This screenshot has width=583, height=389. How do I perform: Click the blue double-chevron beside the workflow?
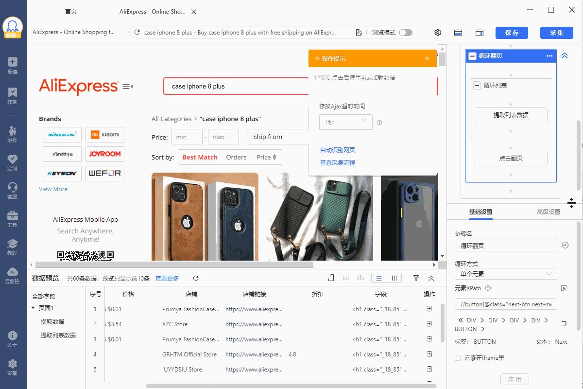click(565, 56)
